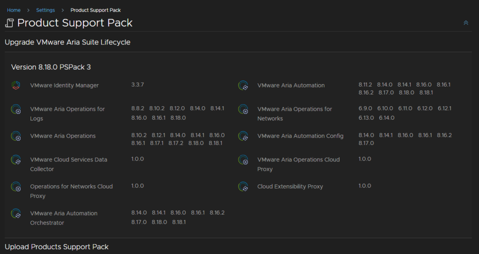Click the Product Support Pack breadcrumb item

tap(95, 10)
